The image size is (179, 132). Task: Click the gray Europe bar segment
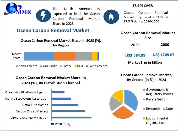[x=84, y=56]
